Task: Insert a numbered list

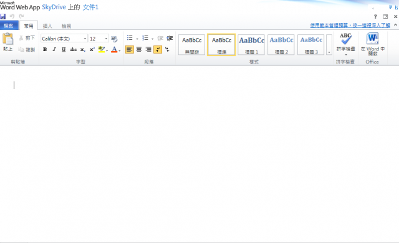Action: point(145,38)
